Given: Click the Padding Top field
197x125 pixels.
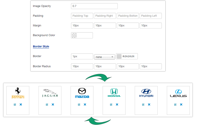Looking at the screenshot, I should [x=82, y=16].
